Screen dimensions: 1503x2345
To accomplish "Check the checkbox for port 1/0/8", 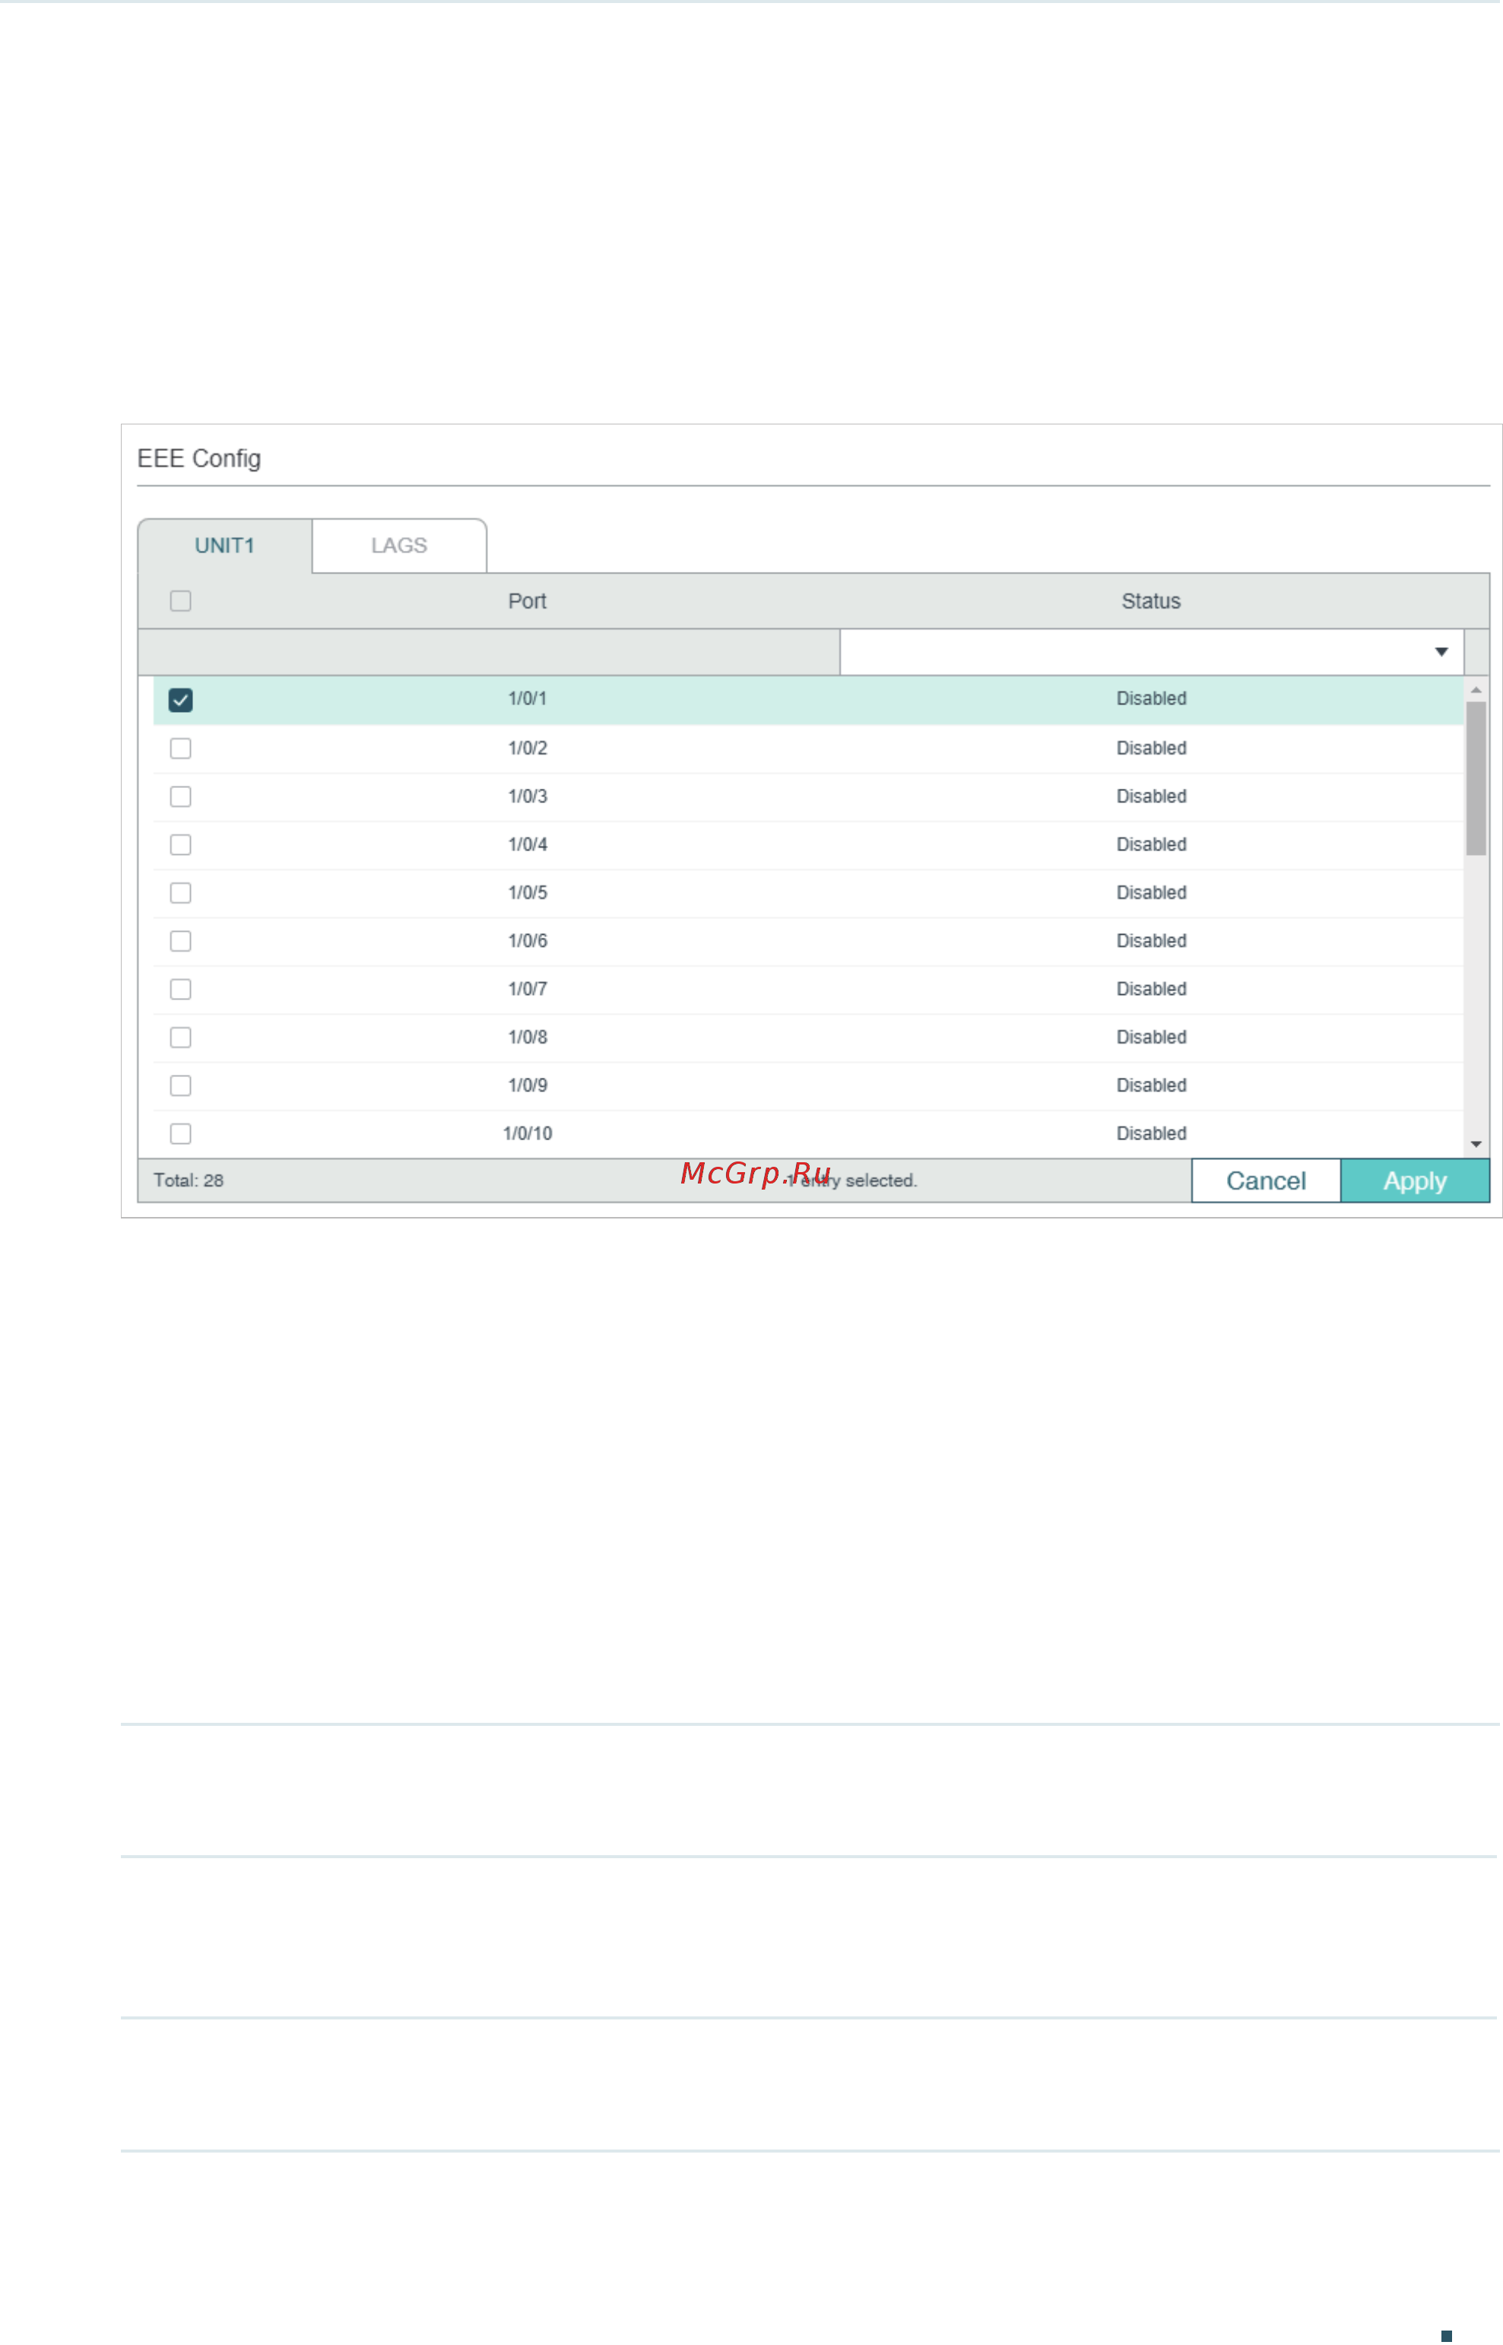I will click(x=180, y=1037).
